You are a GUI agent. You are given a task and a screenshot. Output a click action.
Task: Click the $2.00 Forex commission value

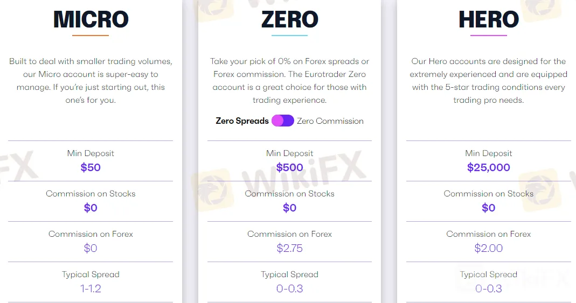488,248
